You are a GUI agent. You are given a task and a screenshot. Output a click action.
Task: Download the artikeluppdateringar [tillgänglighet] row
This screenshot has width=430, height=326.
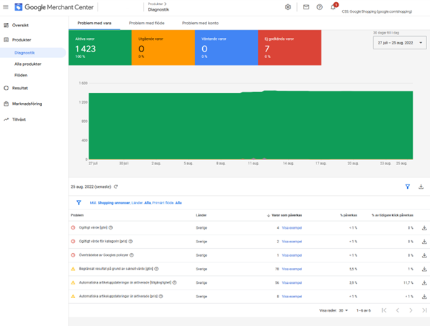click(x=424, y=282)
